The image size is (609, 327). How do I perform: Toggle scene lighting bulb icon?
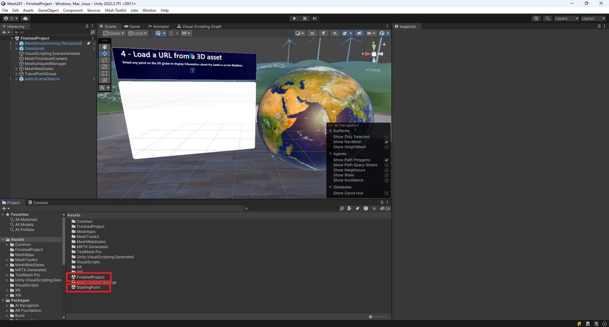pos(323,33)
